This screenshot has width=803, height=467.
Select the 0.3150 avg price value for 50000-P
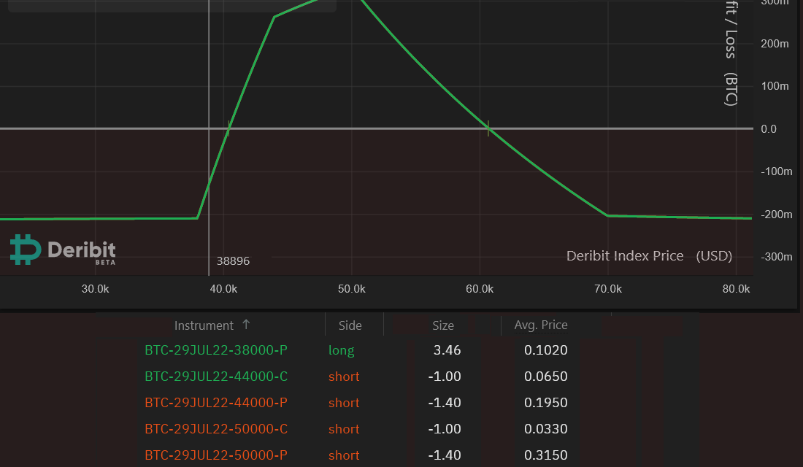click(545, 455)
